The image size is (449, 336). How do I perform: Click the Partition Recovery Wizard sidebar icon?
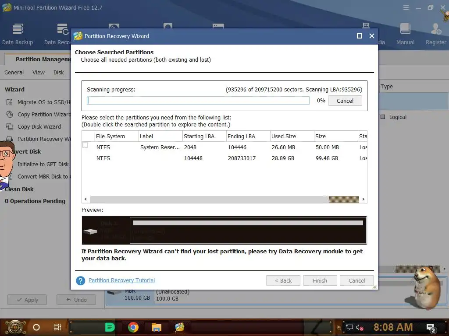10,139
